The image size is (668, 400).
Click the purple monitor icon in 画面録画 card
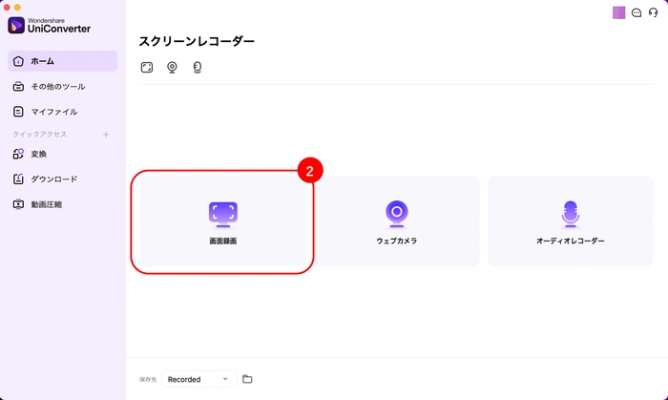coord(222,214)
